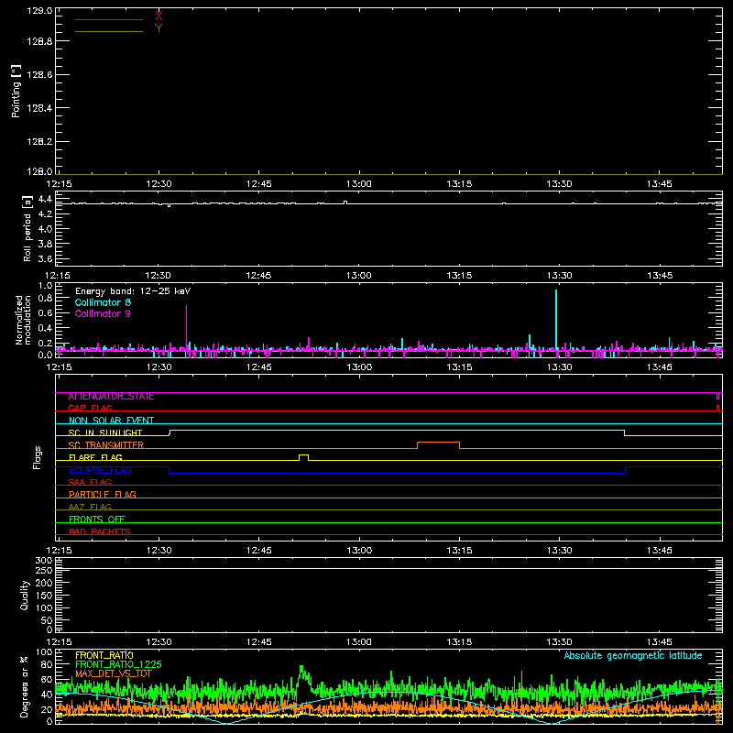The width and height of the screenshot is (733, 733).
Task: Click the NON_SOLAR_EVENT flag label
Action: 111,421
